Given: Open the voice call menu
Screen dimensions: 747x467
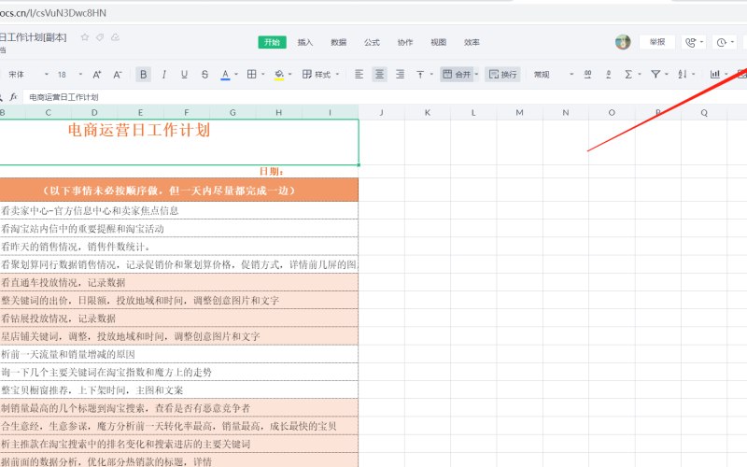Looking at the screenshot, I should click(x=694, y=42).
